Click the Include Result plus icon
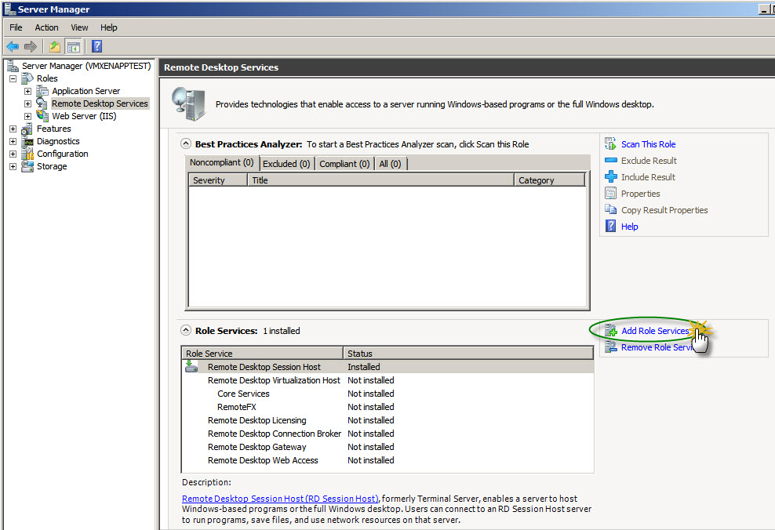775x530 pixels. (611, 176)
